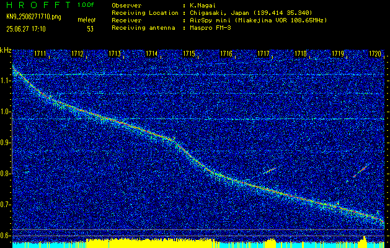This screenshot has width=390, height=248.
Task: Click the 0.7 frequency axis label
Action: tap(5, 205)
